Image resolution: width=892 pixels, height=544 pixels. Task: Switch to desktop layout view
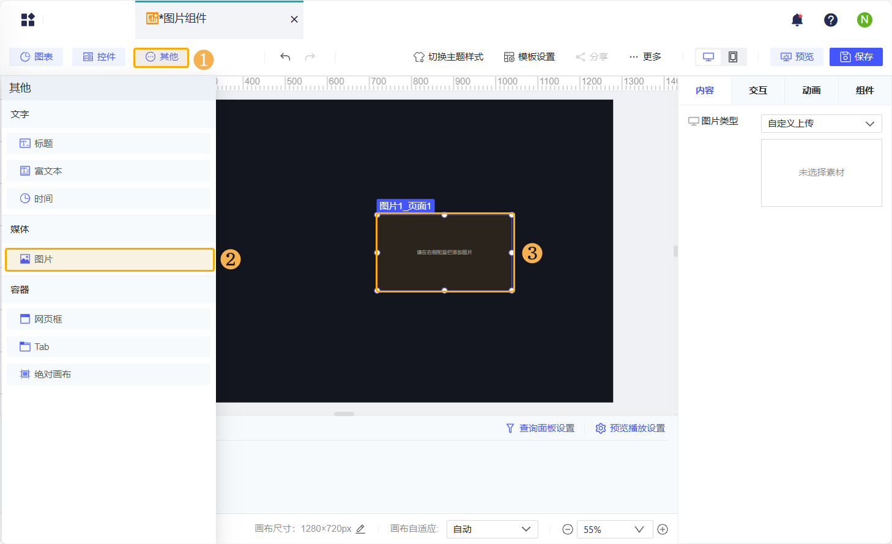pyautogui.click(x=708, y=57)
